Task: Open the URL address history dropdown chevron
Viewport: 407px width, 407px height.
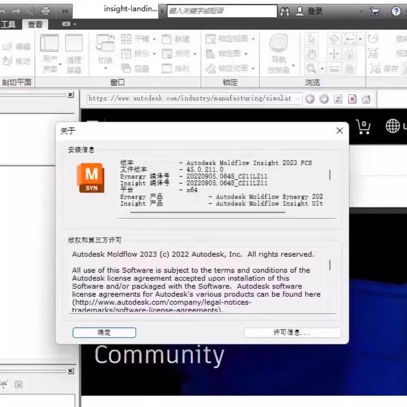Action: [298, 99]
